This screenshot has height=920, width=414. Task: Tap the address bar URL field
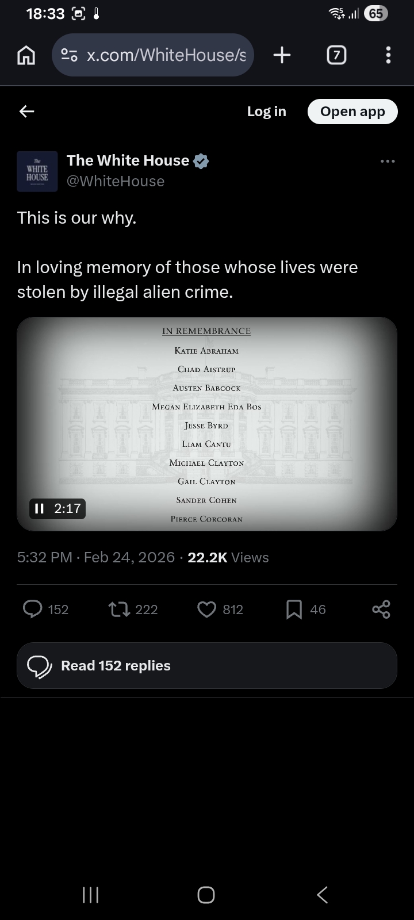coord(166,55)
